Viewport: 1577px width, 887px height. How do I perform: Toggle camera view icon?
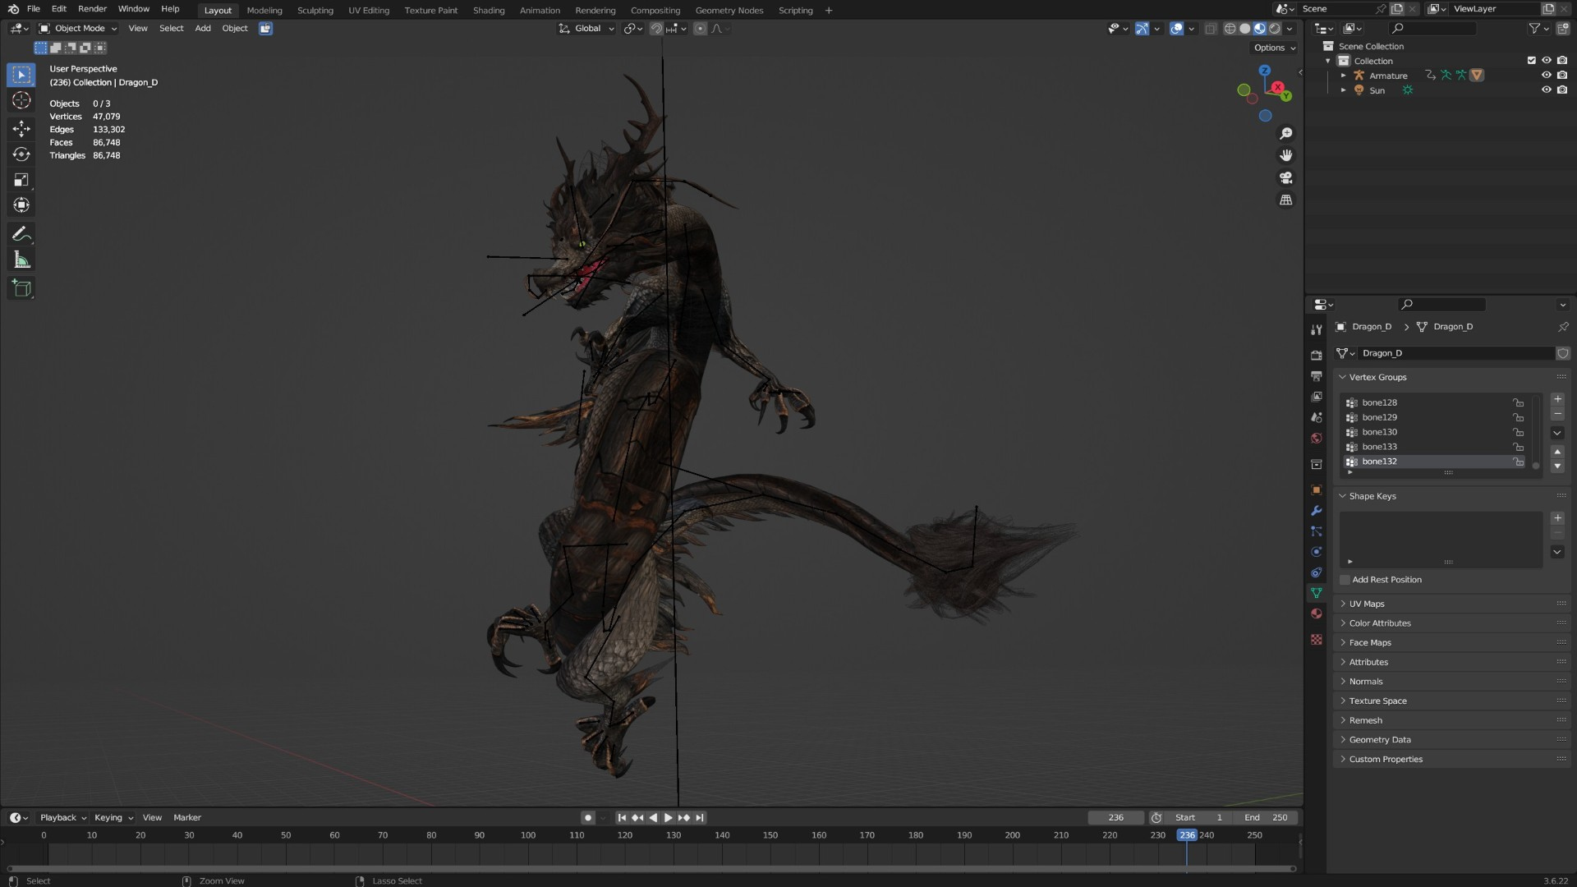(x=1286, y=178)
